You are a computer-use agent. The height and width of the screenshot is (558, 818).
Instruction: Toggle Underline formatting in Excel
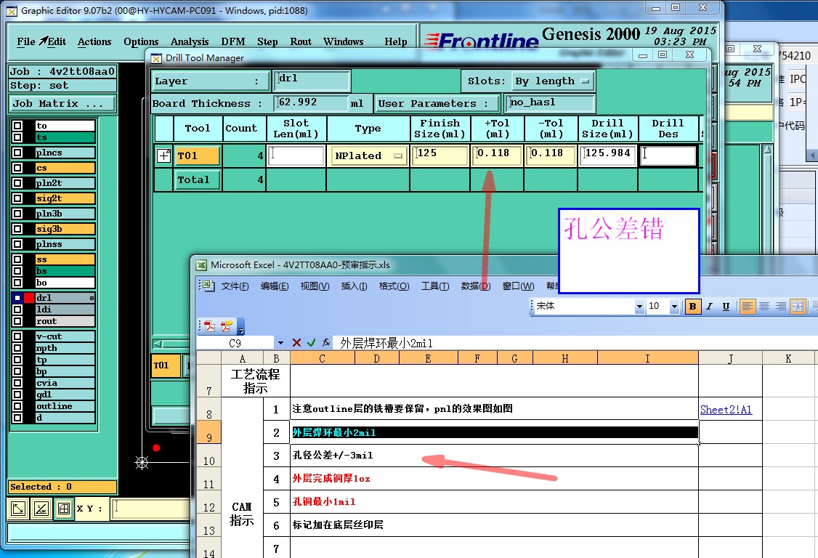pos(726,307)
